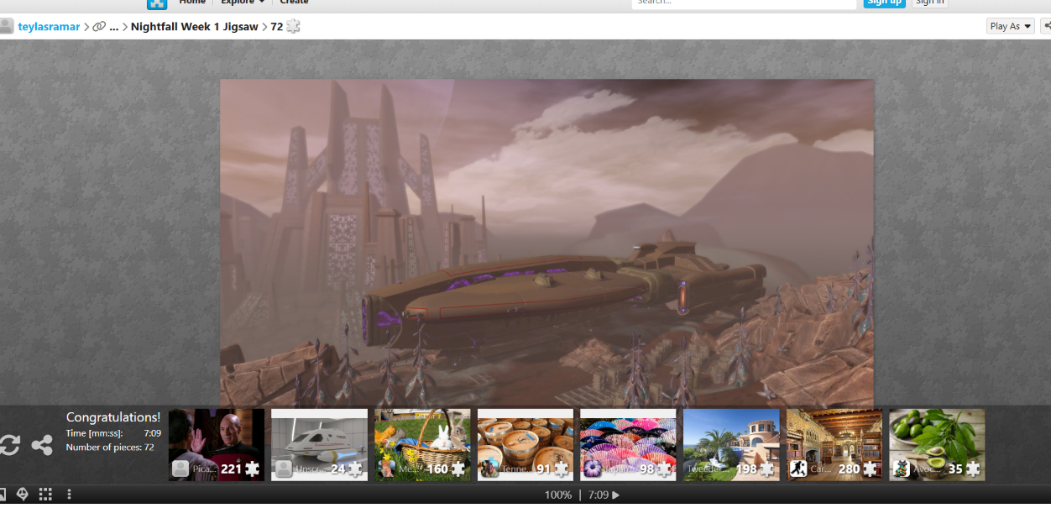Open the Create menu item

[294, 3]
